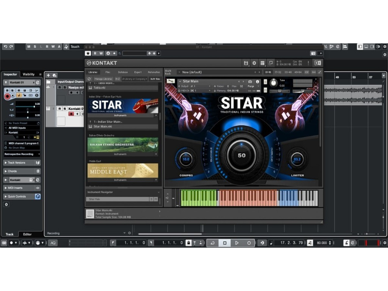388x291 pixels.
Task: Click the Library or Company search field
Action: 135,79
